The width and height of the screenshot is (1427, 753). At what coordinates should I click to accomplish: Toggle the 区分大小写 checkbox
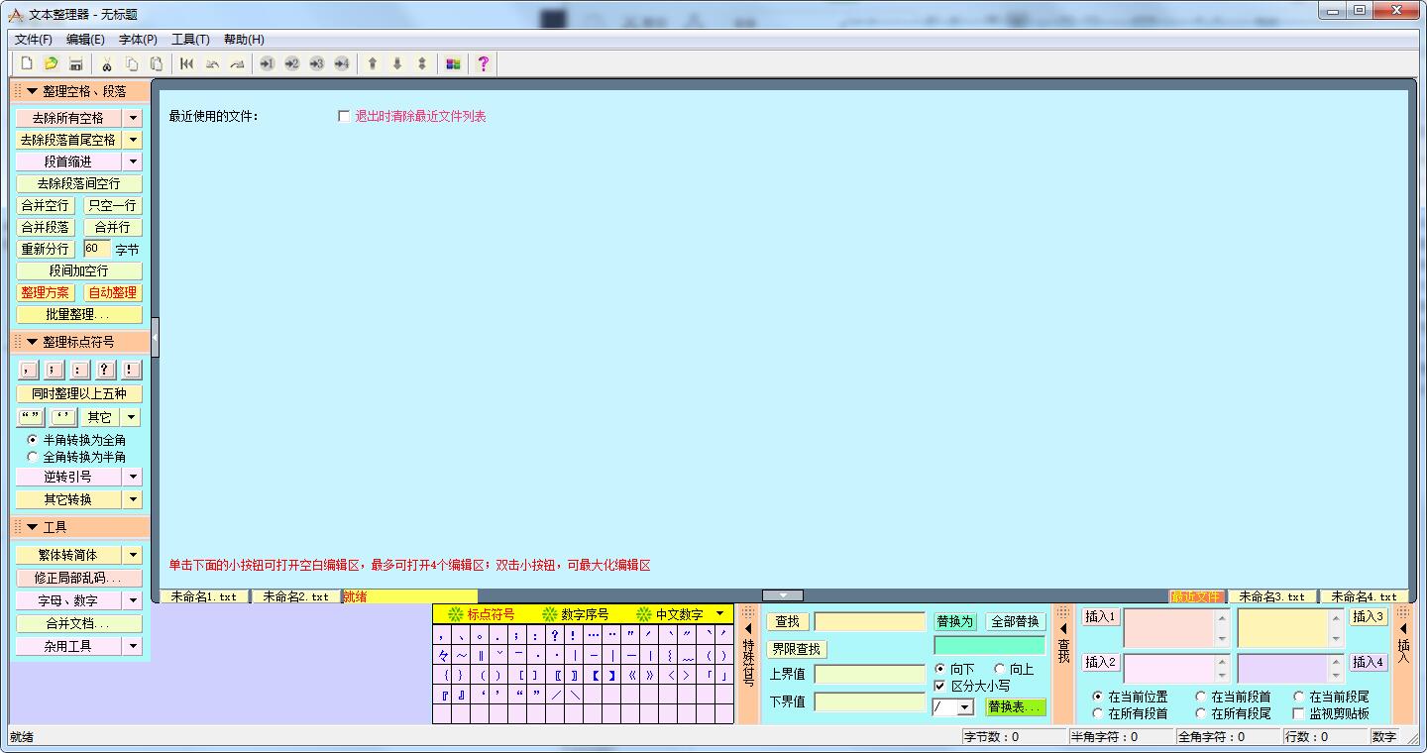tap(939, 686)
